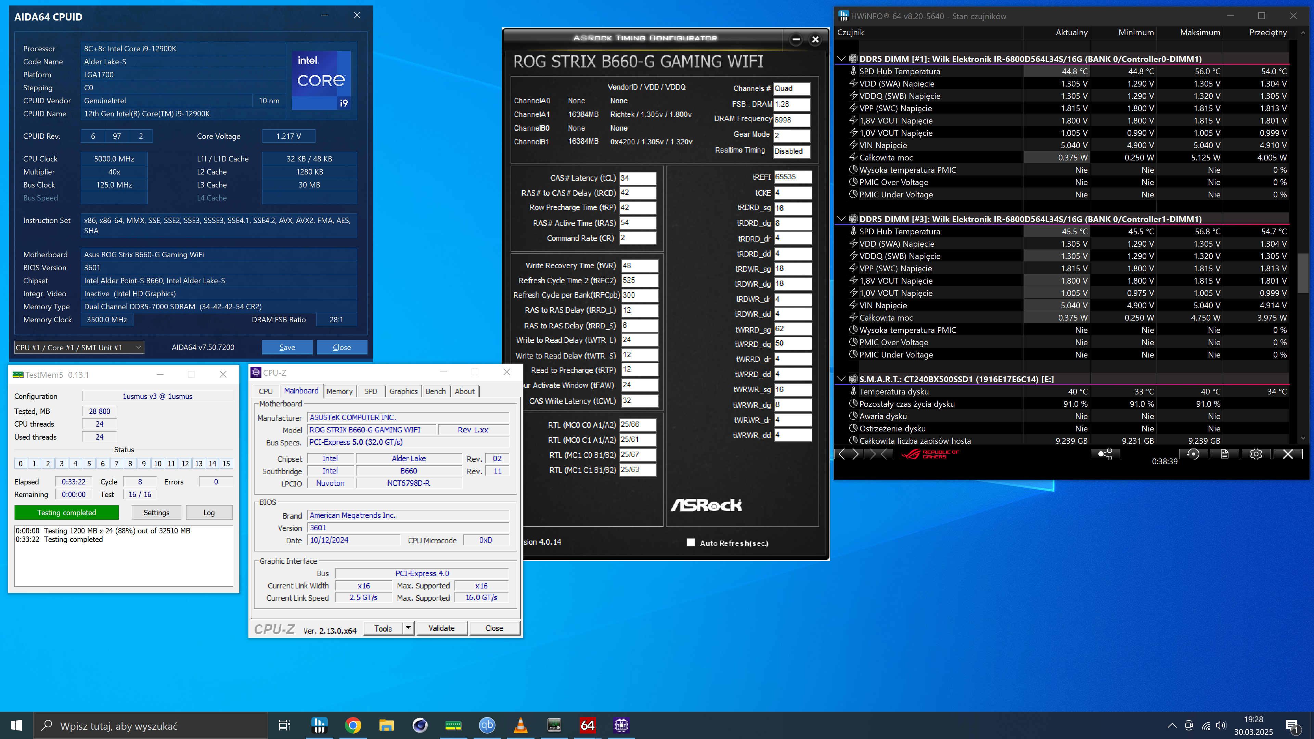Viewport: 1314px width, 739px height.
Task: Click HWiNFO network share icon
Action: (x=1105, y=454)
